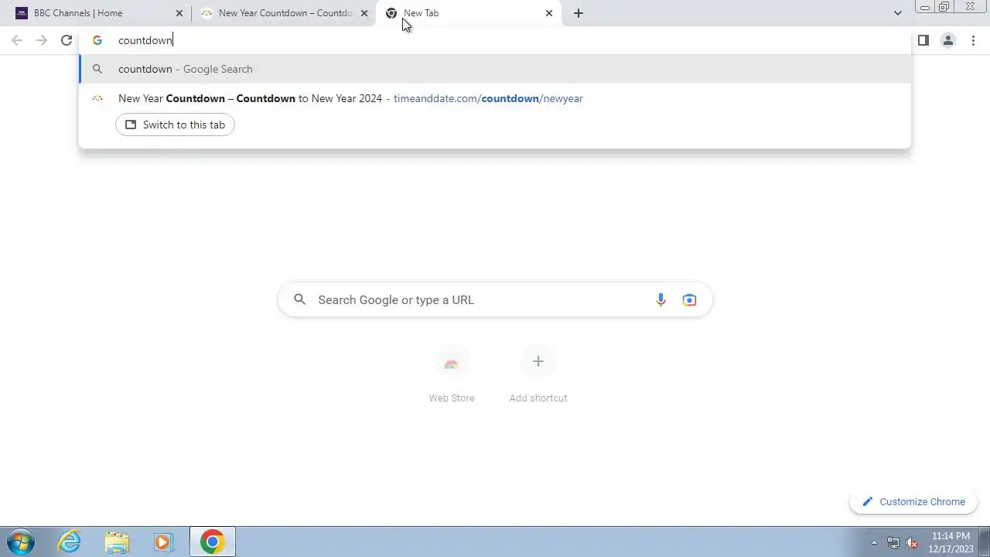This screenshot has height=557, width=990.
Task: Click the Google icon in address bar
Action: [x=97, y=40]
